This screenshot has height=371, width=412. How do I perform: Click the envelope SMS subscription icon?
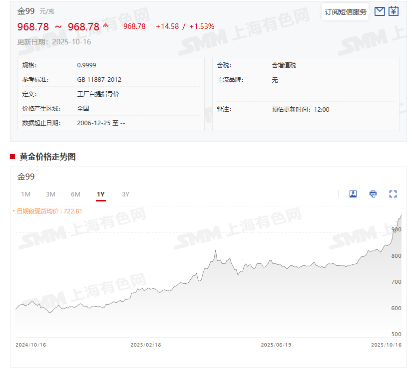pyautogui.click(x=380, y=11)
